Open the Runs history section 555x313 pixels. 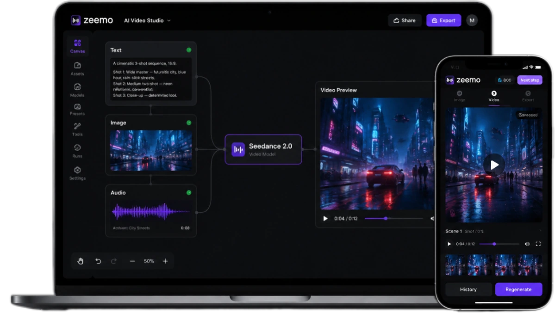pos(77,151)
